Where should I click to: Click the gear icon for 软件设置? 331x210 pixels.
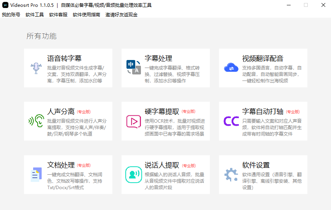(231, 175)
